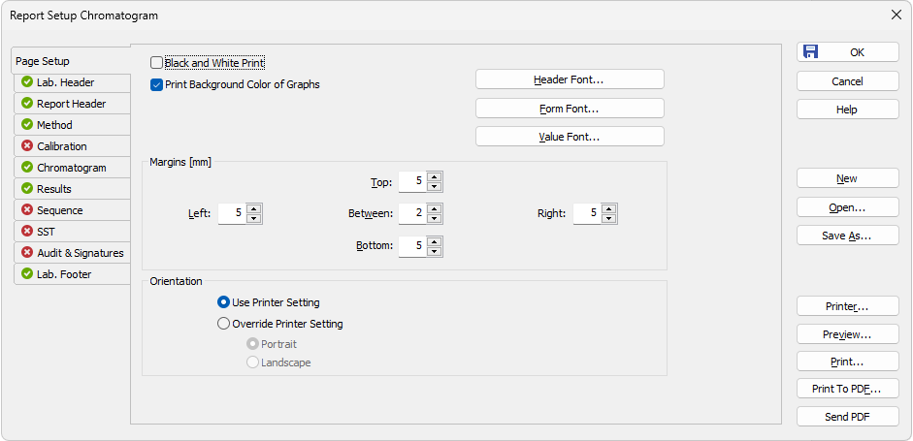
Task: Click the green check icon beside Lab. Header
Action: [x=26, y=82]
